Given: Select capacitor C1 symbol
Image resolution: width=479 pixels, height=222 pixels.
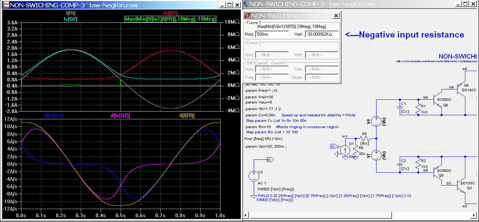Looking at the screenshot, I should [400, 107].
